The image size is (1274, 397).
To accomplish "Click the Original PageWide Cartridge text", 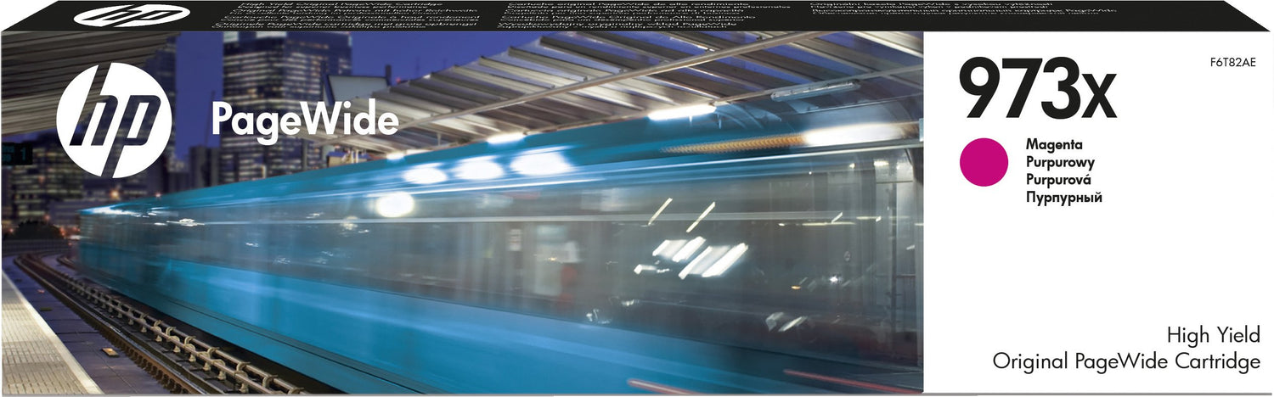I will [1125, 362].
